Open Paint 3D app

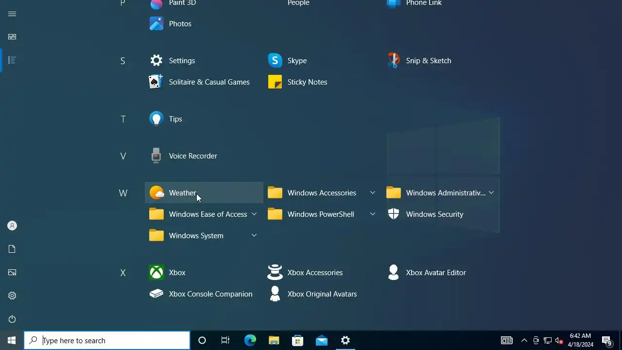(204, 4)
